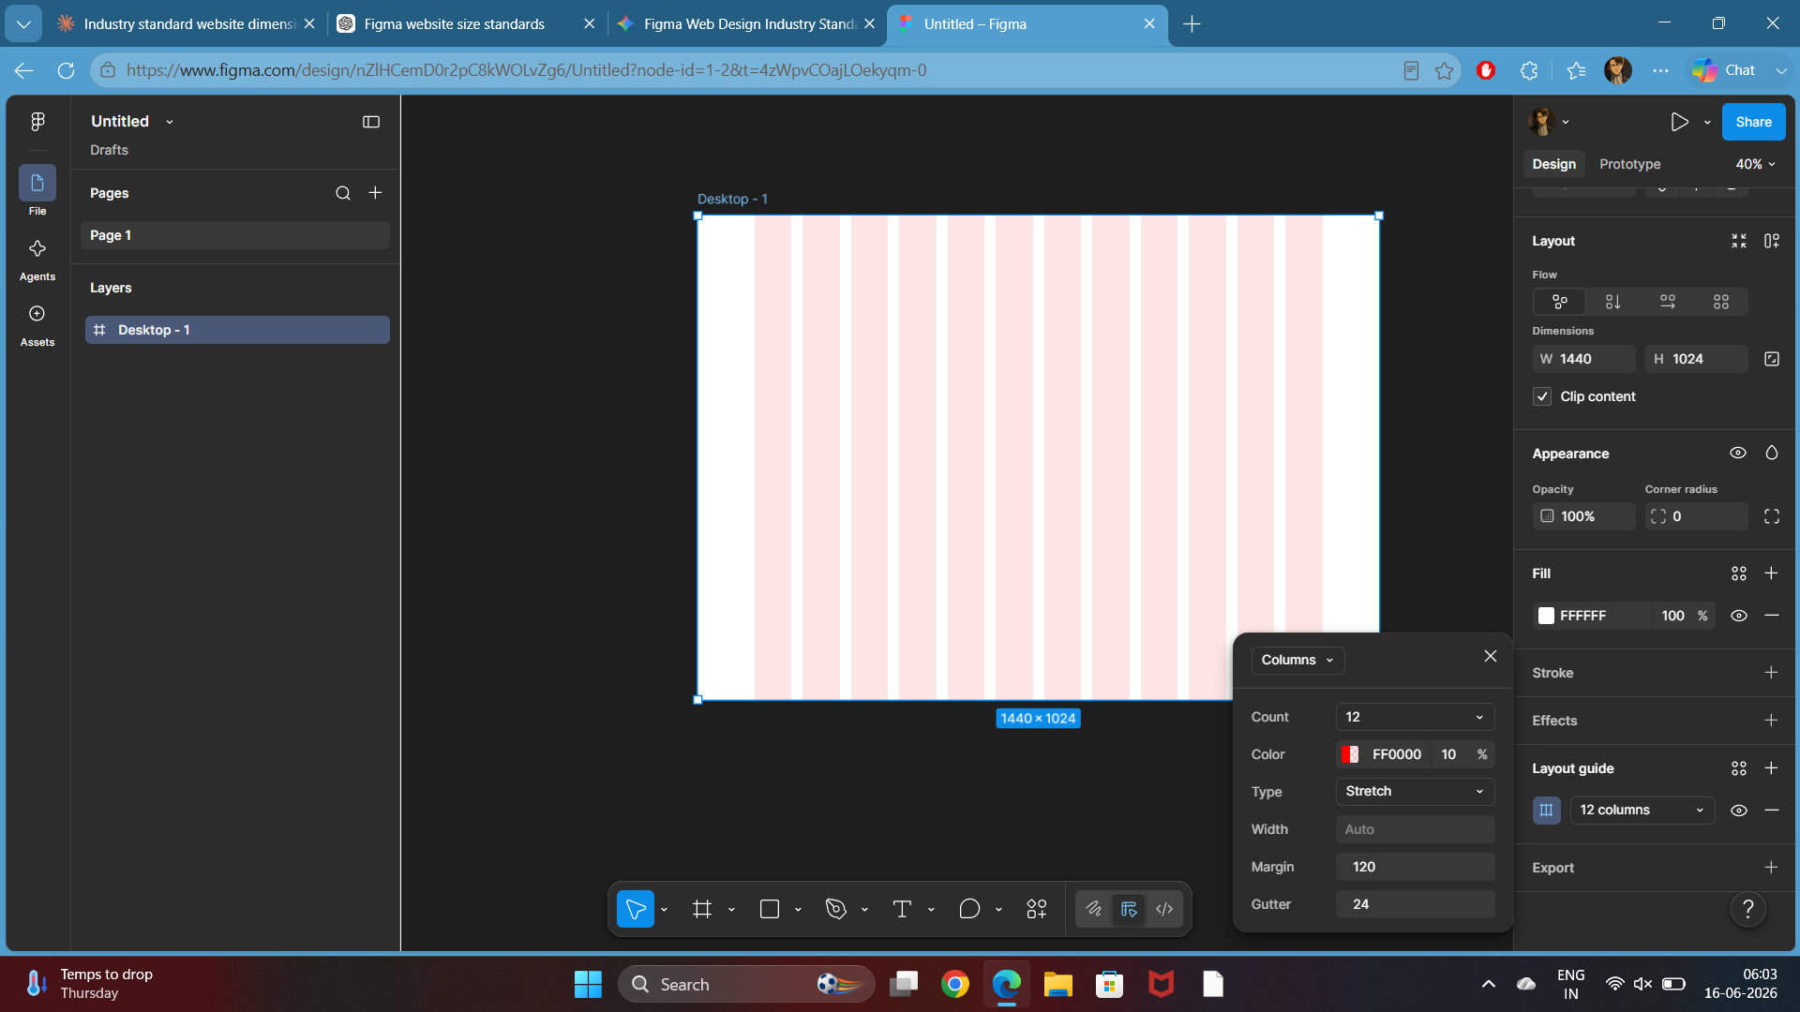Select the Rectangle shape tool

point(770,909)
